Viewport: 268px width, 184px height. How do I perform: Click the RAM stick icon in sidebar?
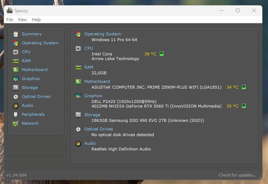click(x=16, y=61)
